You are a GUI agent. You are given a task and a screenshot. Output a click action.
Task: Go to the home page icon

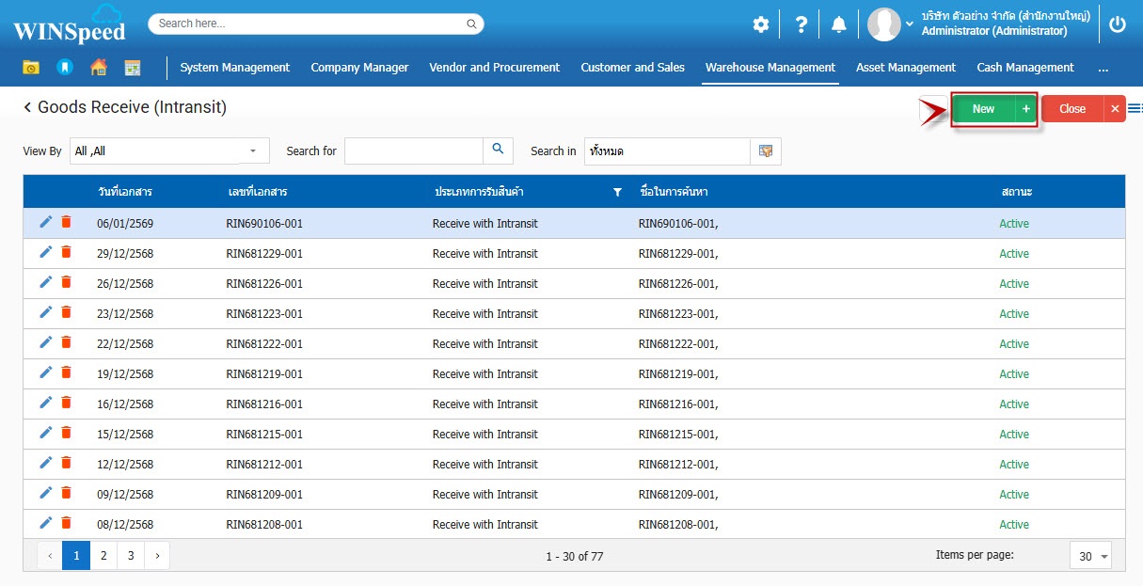click(98, 68)
